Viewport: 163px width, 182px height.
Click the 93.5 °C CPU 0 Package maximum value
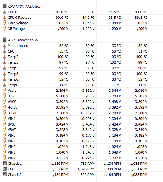(115, 18)
